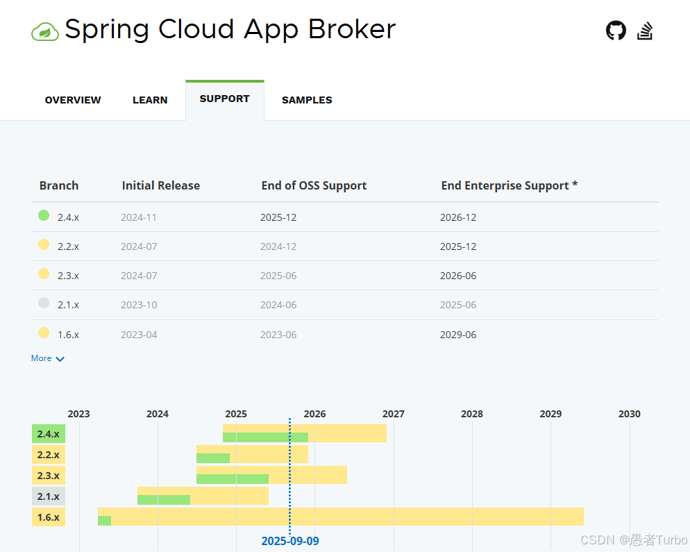The width and height of the screenshot is (690, 552).
Task: Click the 2.1.x label in the timeline chart
Action: (49, 496)
